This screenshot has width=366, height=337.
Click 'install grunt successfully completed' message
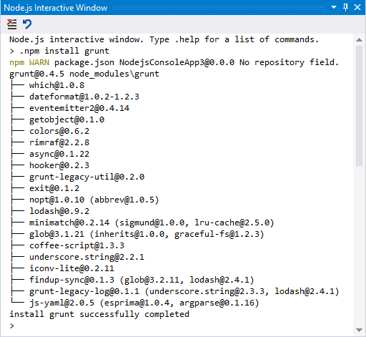tap(99, 314)
